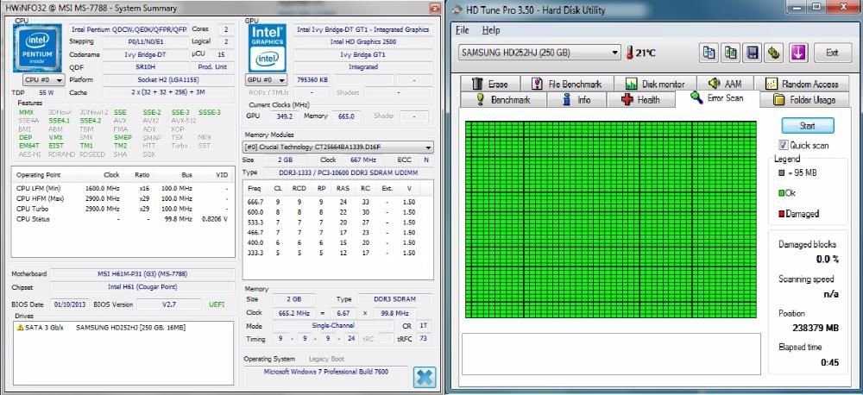Open the Help menu in HD Tune

pyautogui.click(x=491, y=30)
